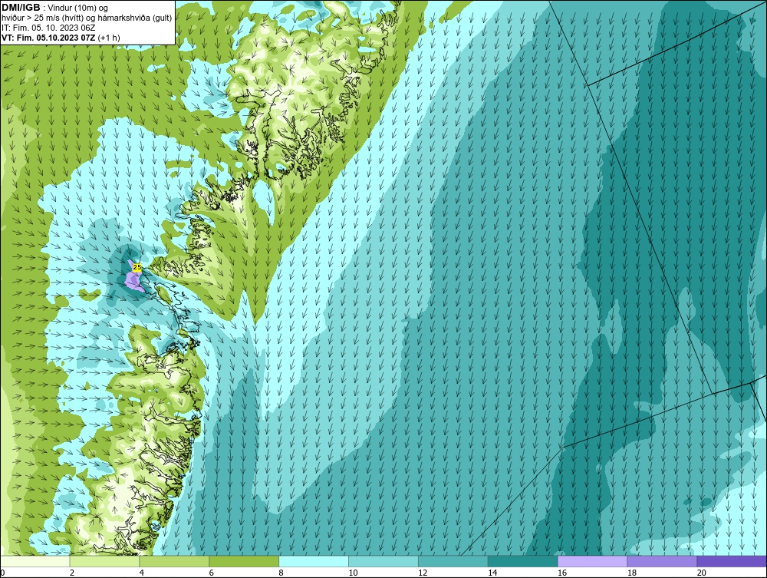The image size is (767, 578).
Task: Click the scale label '12'
Action: pos(423,573)
